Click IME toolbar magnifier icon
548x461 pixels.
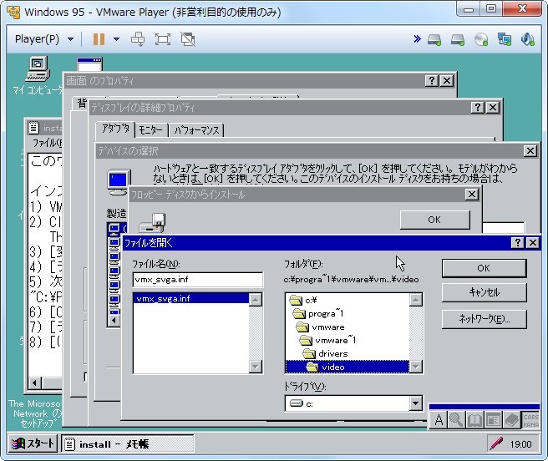(456, 420)
